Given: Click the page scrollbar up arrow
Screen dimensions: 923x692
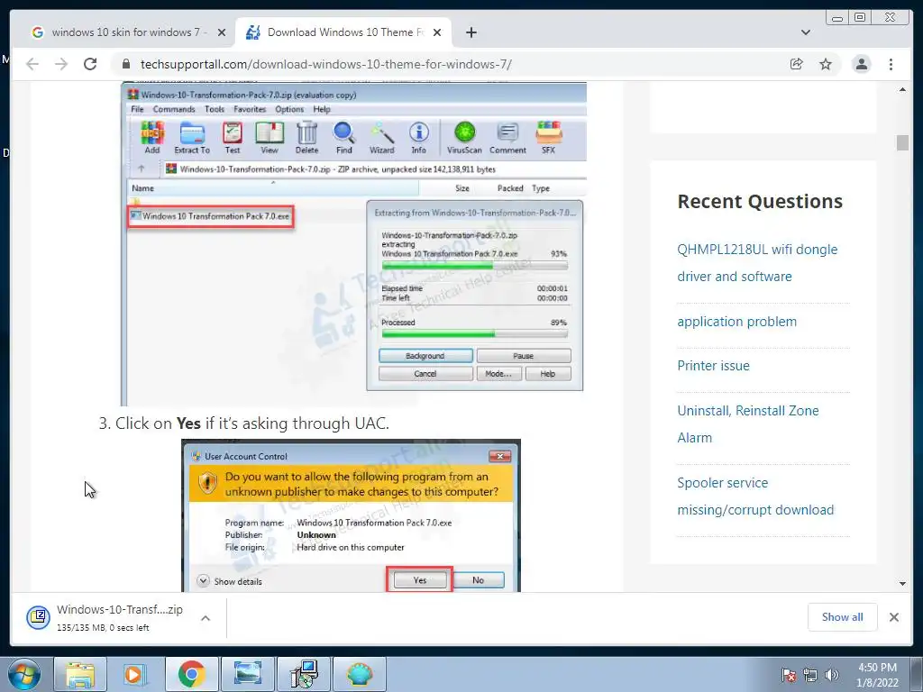Looking at the screenshot, I should click(902, 89).
